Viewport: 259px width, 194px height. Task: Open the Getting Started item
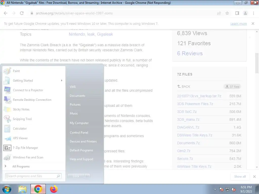click(x=34, y=81)
